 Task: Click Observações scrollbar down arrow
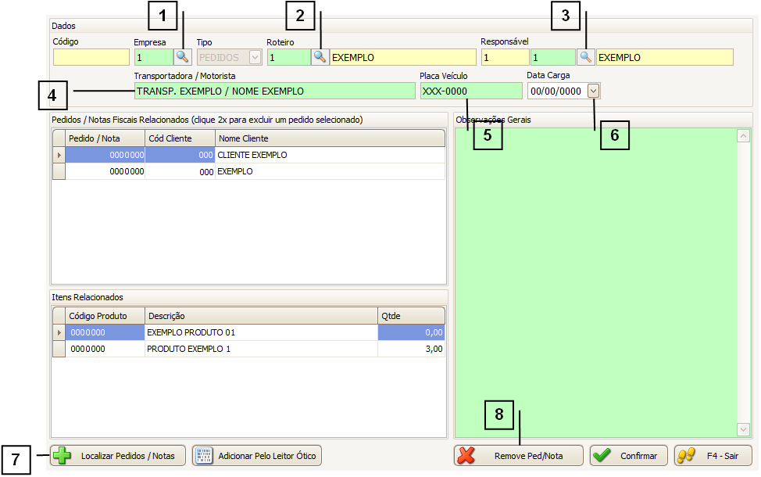[743, 429]
